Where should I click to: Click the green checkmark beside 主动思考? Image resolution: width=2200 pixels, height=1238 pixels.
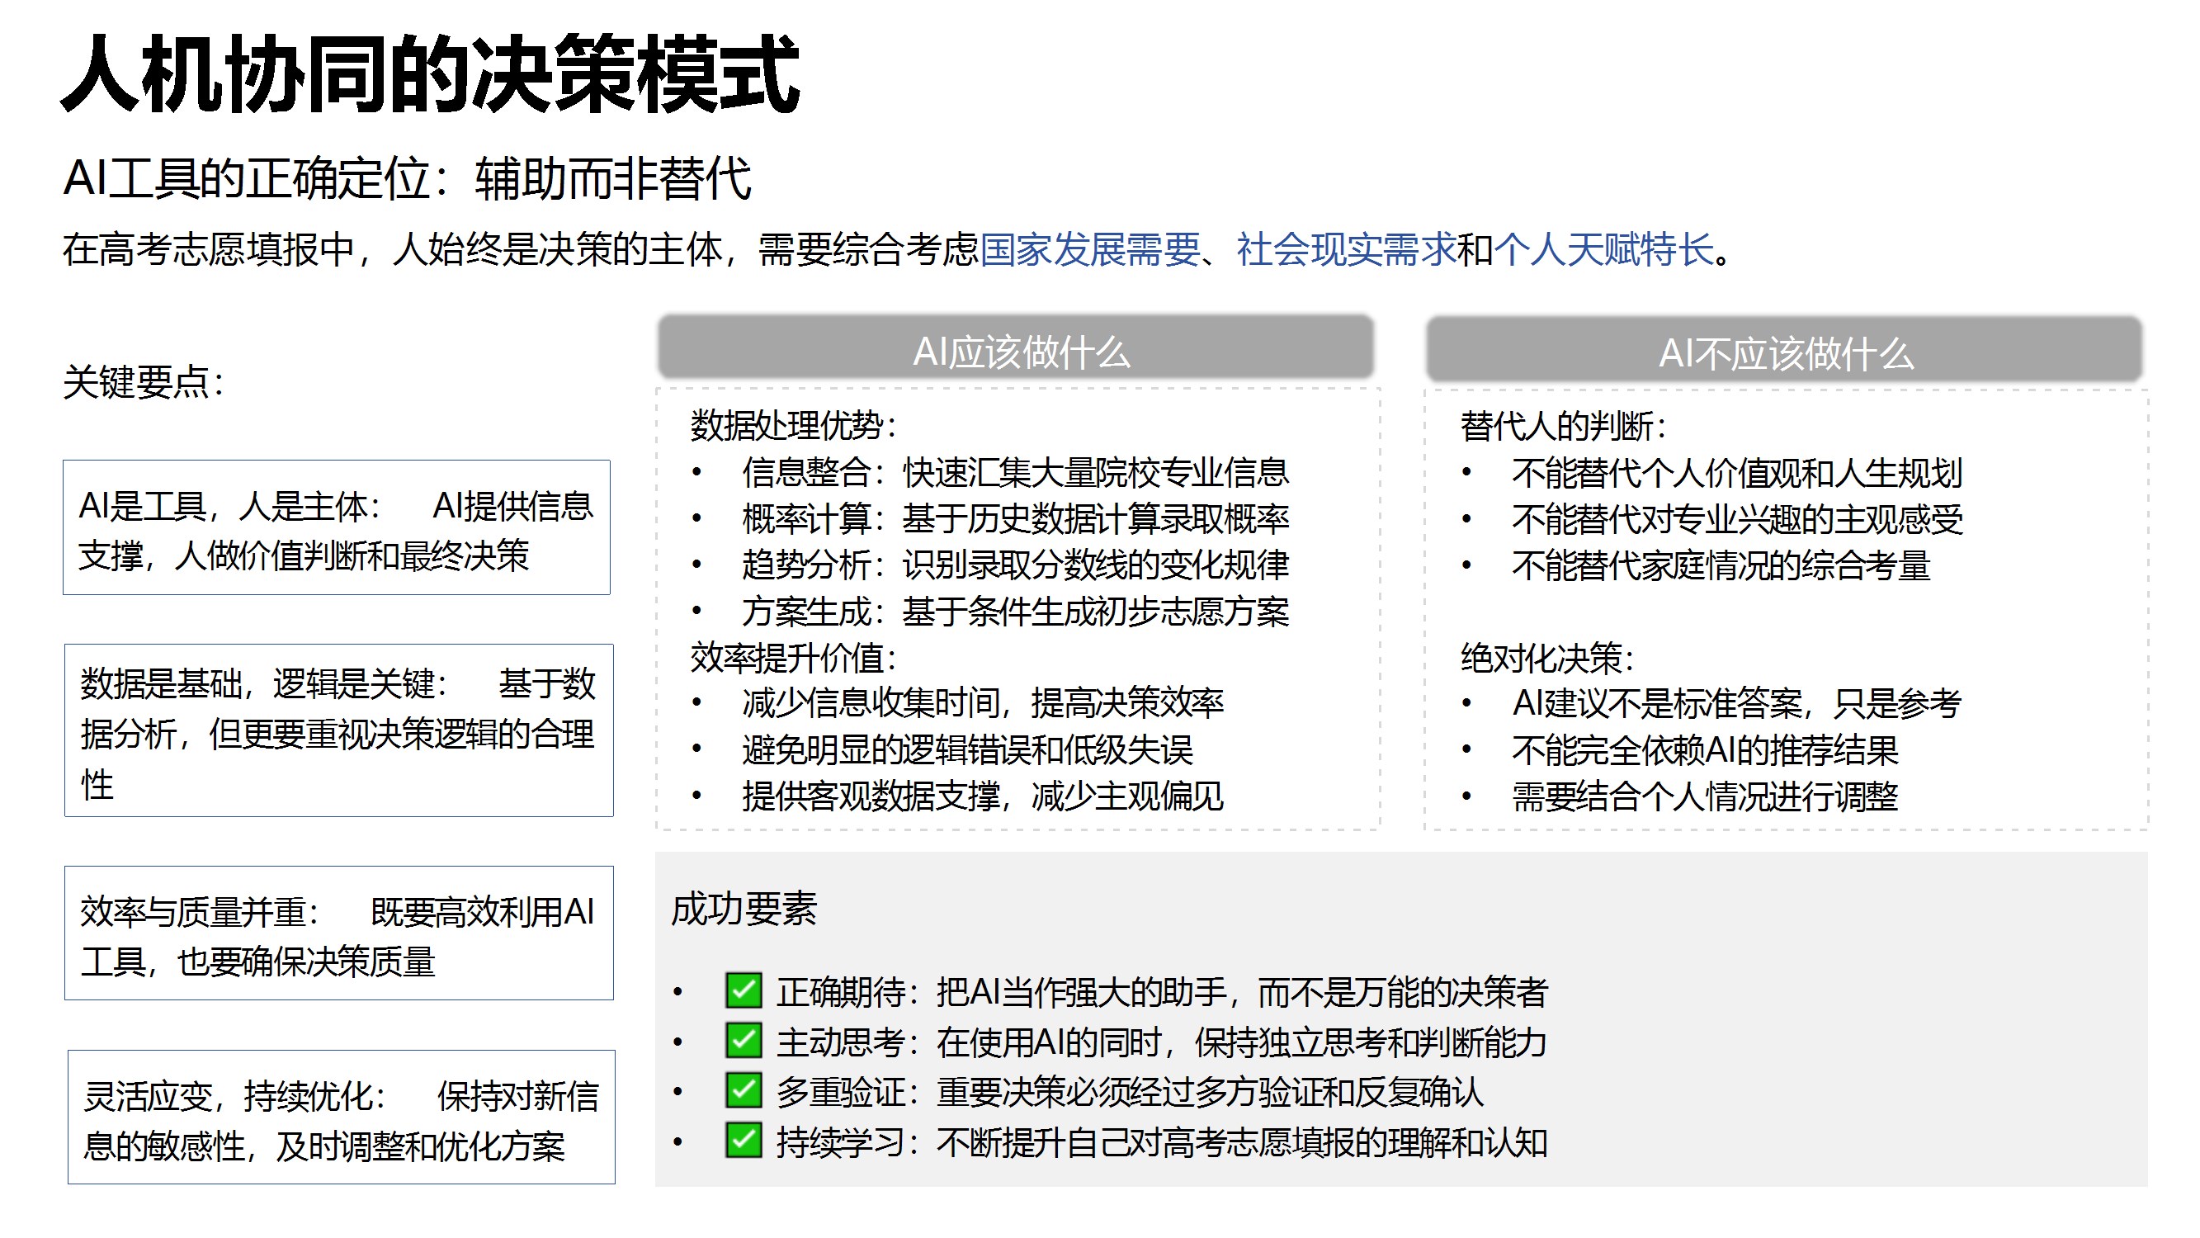[x=743, y=1041]
